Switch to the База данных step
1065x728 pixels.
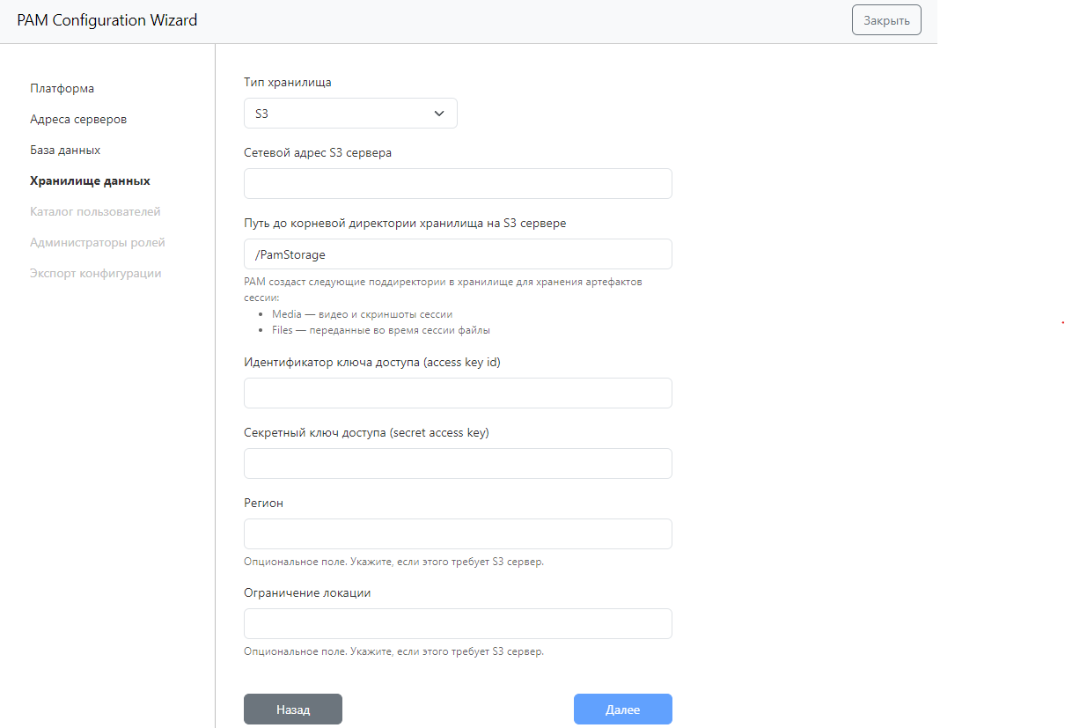(x=65, y=150)
